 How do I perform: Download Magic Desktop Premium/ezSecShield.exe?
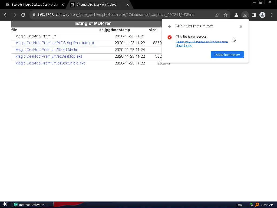[50, 63]
